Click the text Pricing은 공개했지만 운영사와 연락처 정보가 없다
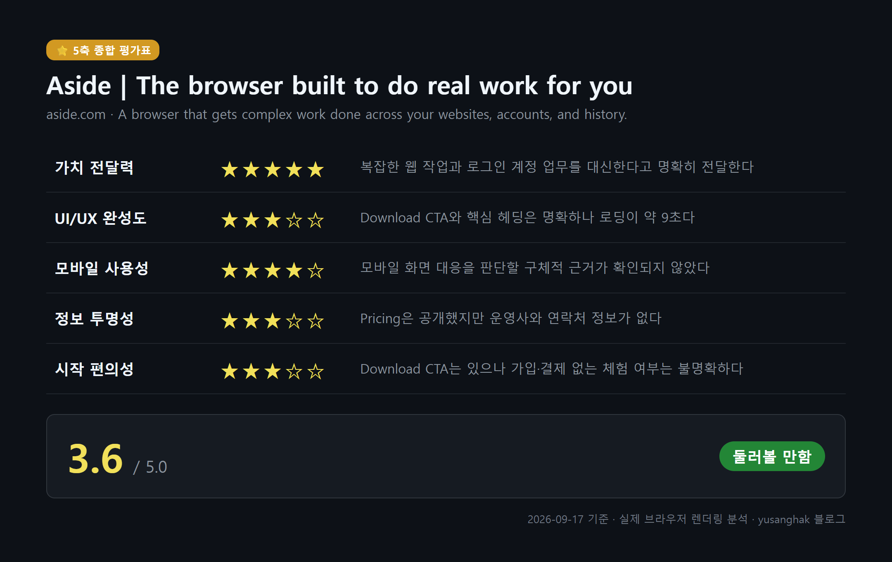 click(511, 318)
